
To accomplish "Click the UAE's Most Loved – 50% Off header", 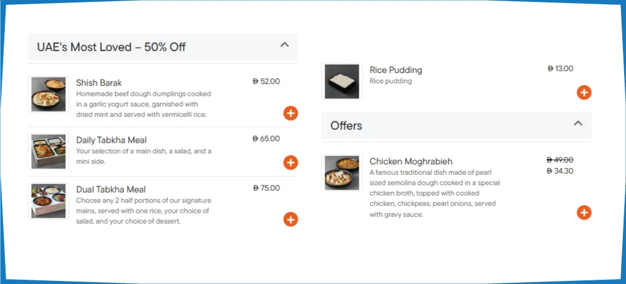I will pyautogui.click(x=112, y=47).
